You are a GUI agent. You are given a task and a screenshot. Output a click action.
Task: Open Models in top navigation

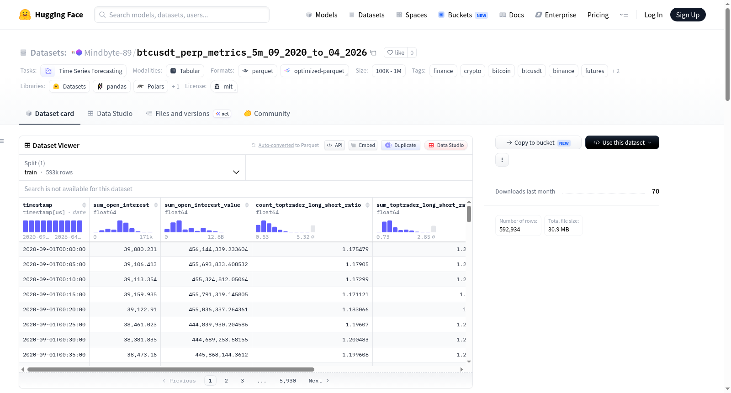tap(322, 15)
